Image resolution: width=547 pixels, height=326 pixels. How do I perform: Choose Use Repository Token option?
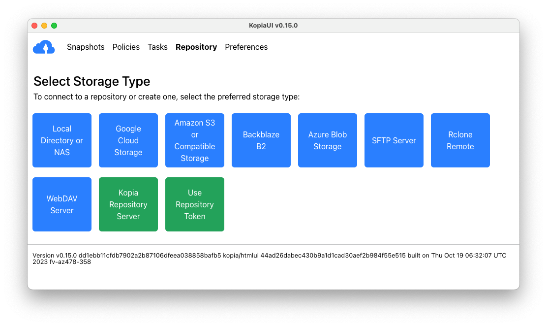pos(194,204)
